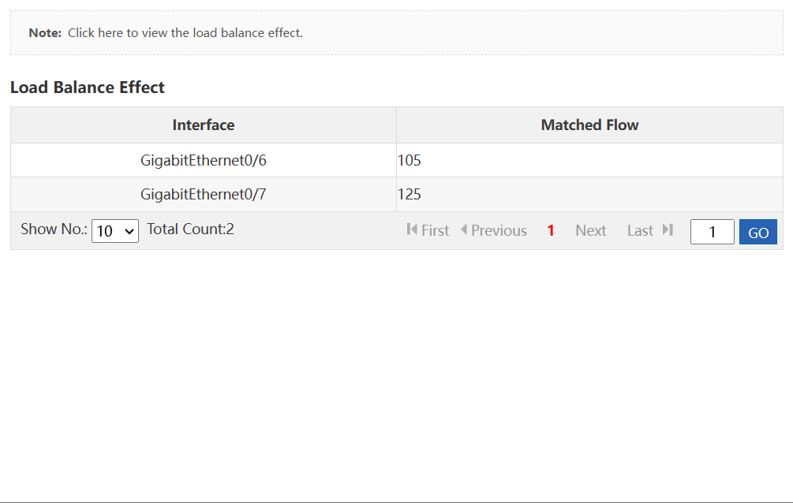This screenshot has width=793, height=503.
Task: Click the matched flow value 125
Action: point(410,194)
